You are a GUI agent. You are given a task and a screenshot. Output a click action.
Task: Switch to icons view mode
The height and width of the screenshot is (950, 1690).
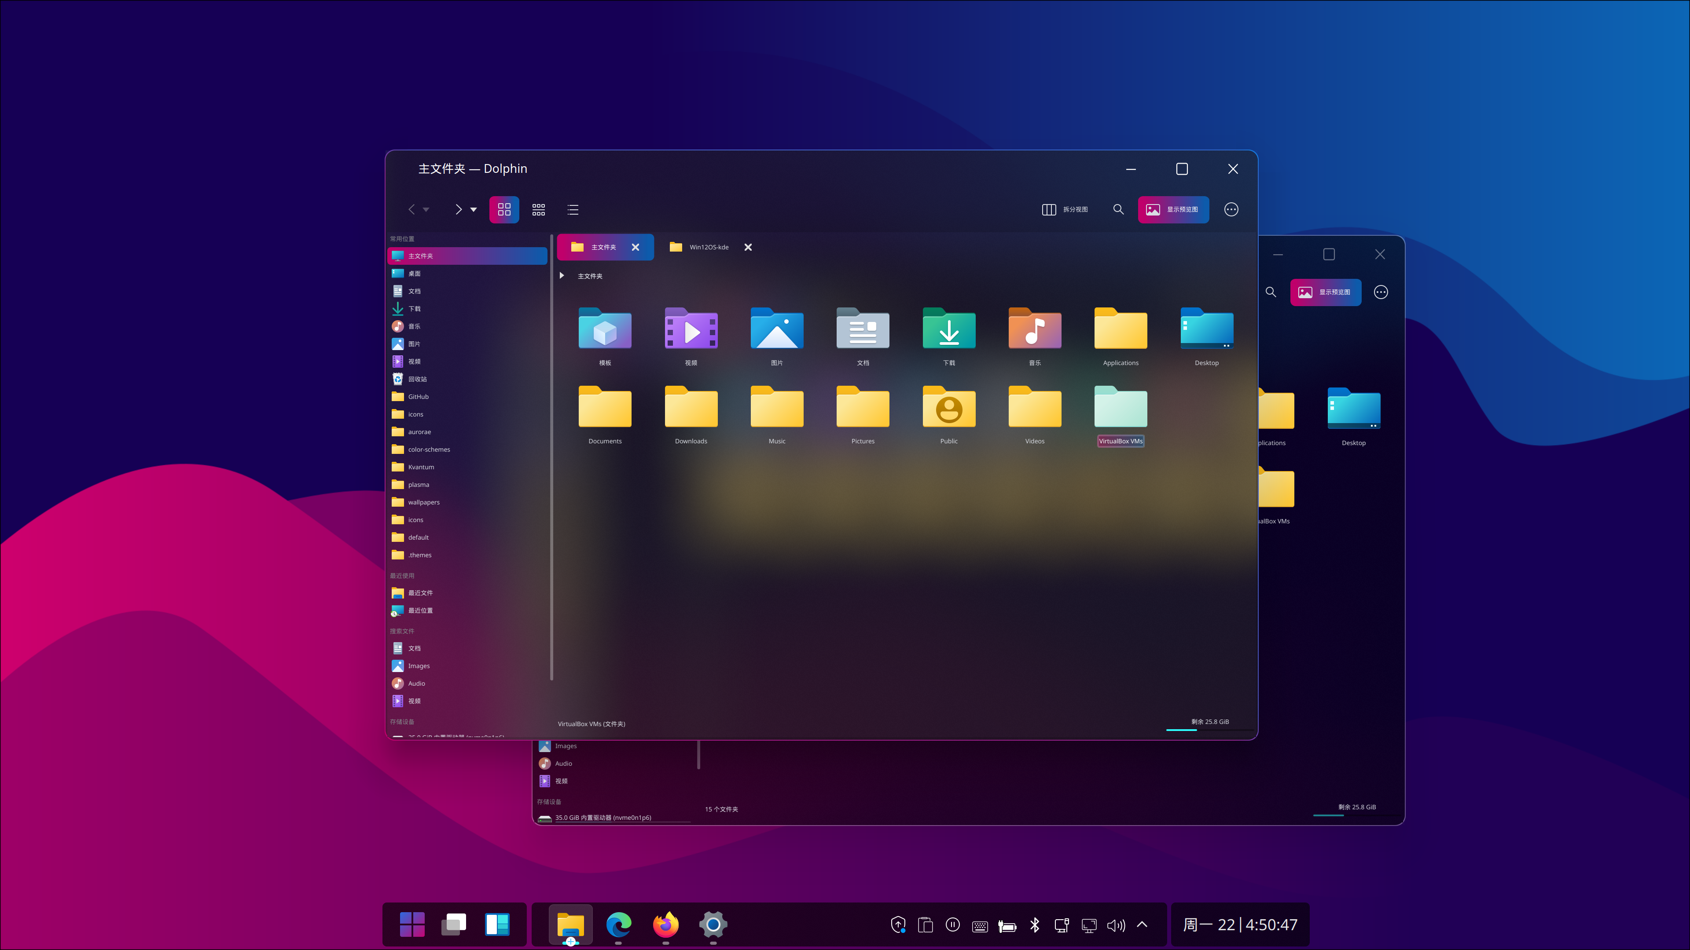pyautogui.click(x=504, y=210)
